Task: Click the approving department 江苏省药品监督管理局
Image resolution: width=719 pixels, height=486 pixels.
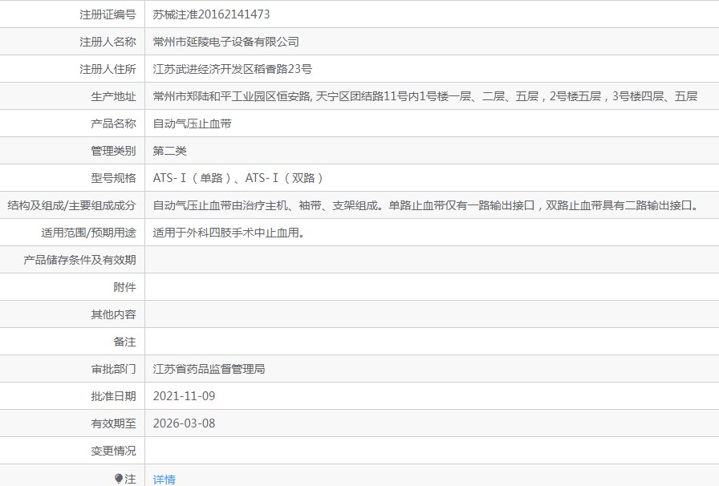Action: 209,369
